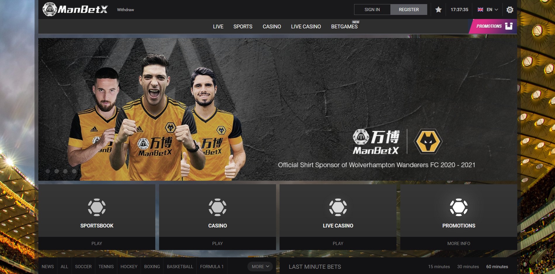
Task: Click the Withdraw link
Action: [x=125, y=10]
